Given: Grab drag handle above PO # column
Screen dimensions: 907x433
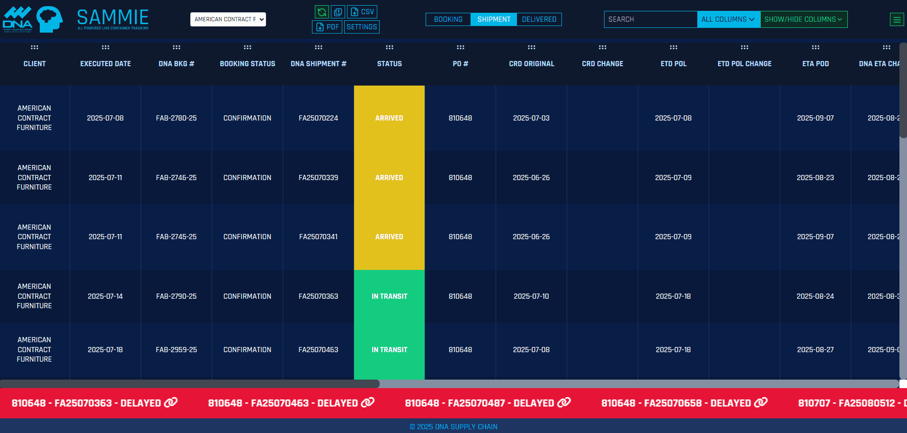Looking at the screenshot, I should [x=461, y=47].
